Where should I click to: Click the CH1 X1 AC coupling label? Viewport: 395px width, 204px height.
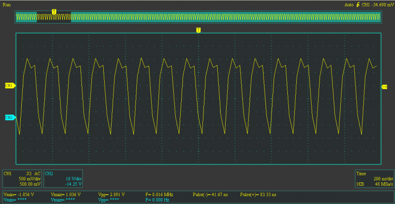(33, 173)
